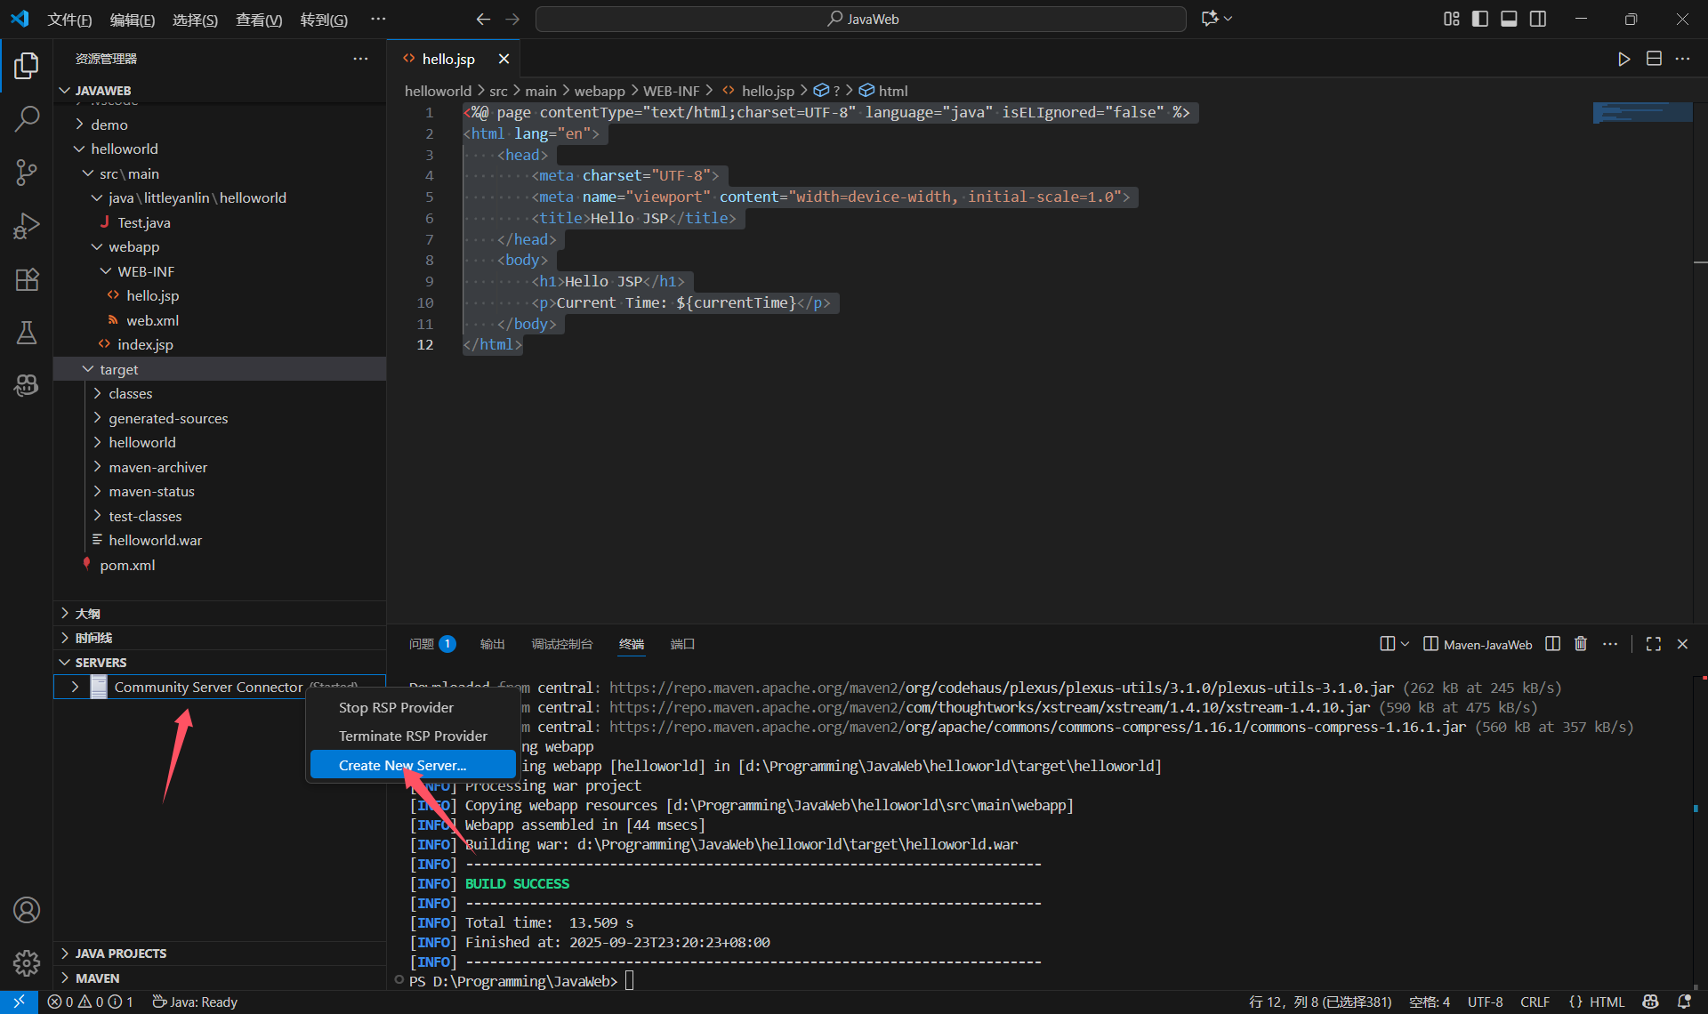1708x1014 pixels.
Task: Click CRLF line ending indicator
Action: [x=1535, y=1002]
